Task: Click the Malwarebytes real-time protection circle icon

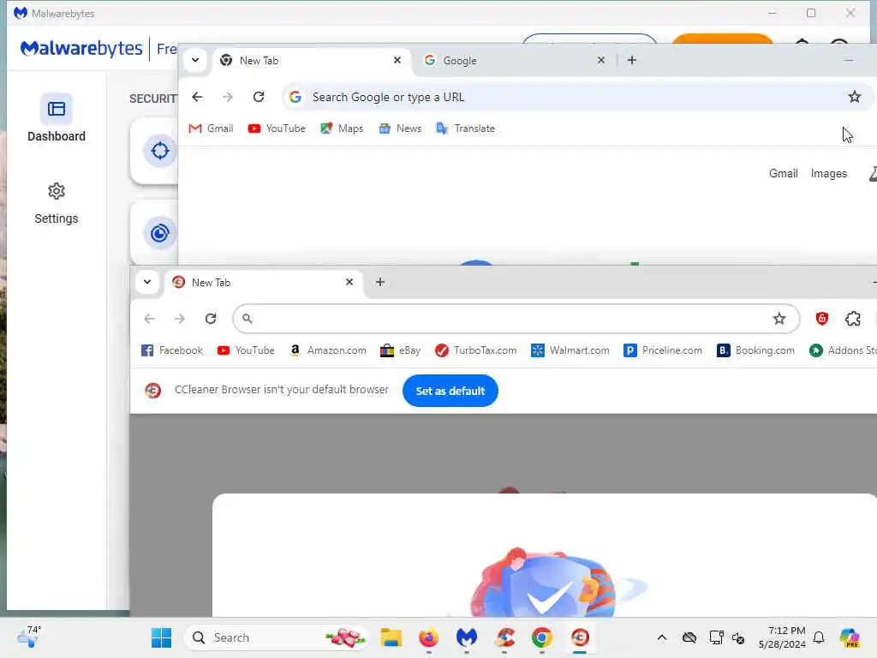Action: point(159,233)
